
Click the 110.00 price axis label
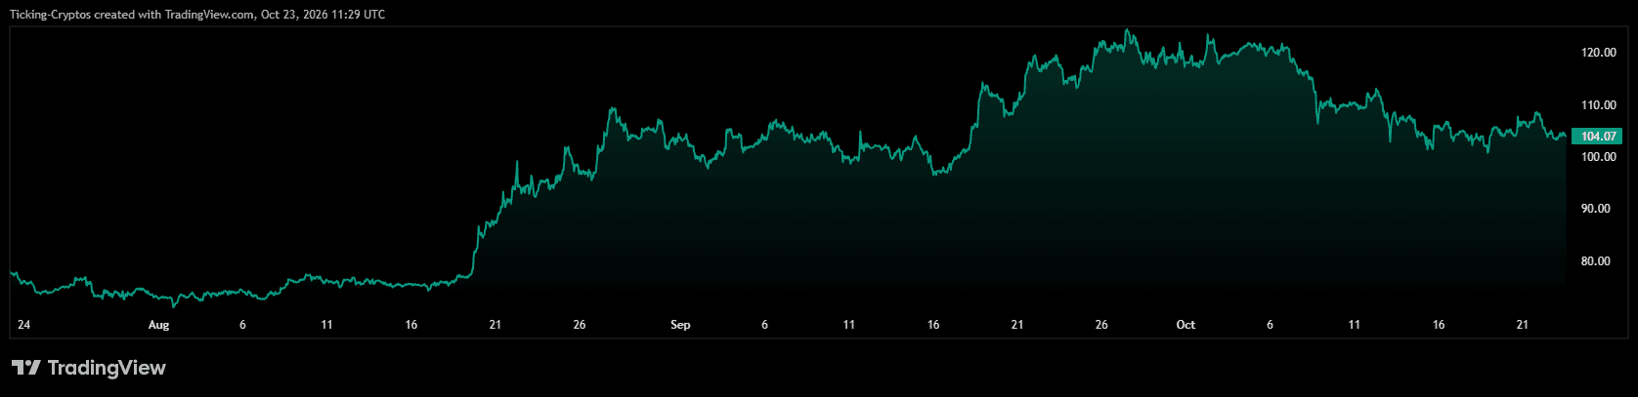point(1598,104)
